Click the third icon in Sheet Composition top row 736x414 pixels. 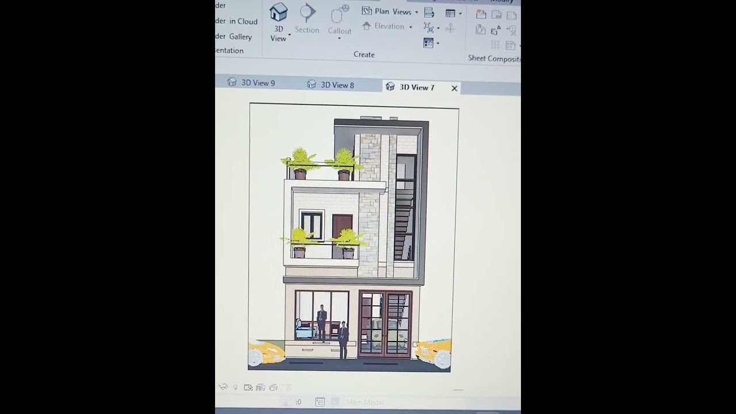(512, 16)
